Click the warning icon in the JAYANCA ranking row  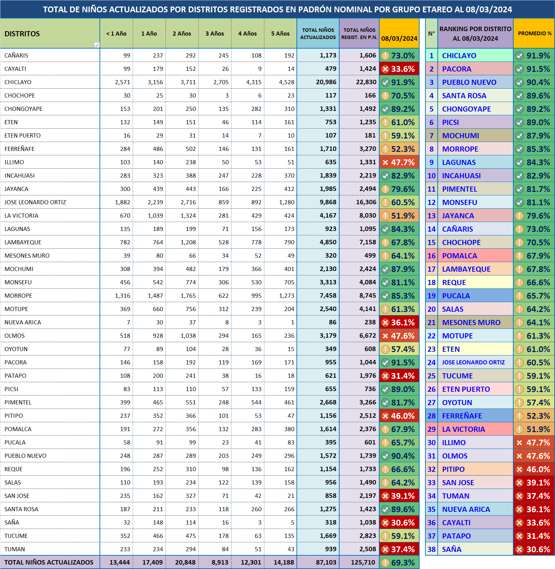click(x=519, y=216)
